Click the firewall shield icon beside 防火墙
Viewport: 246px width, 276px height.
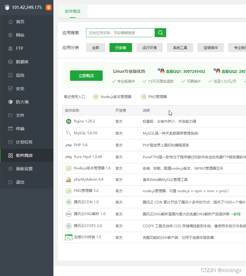pyautogui.click(x=10, y=102)
